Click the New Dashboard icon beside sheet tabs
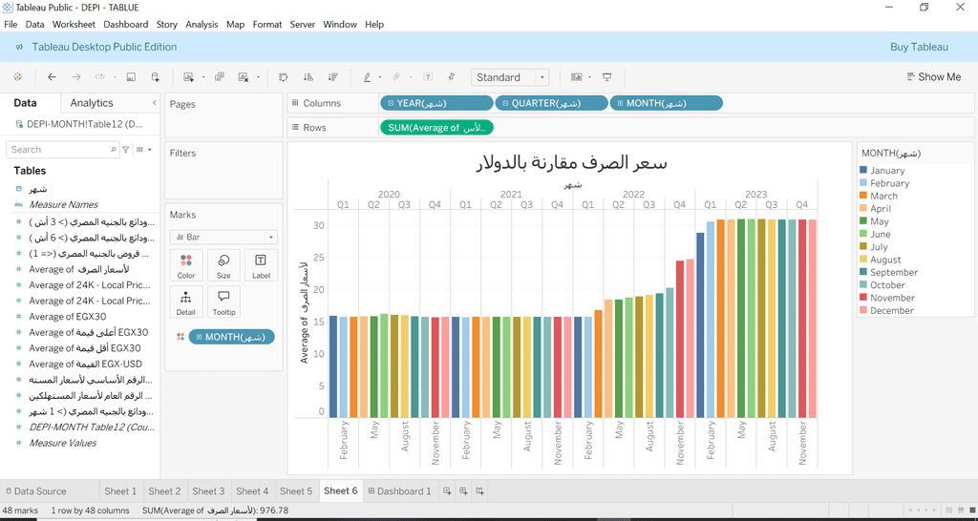The image size is (978, 521). pyautogui.click(x=463, y=491)
